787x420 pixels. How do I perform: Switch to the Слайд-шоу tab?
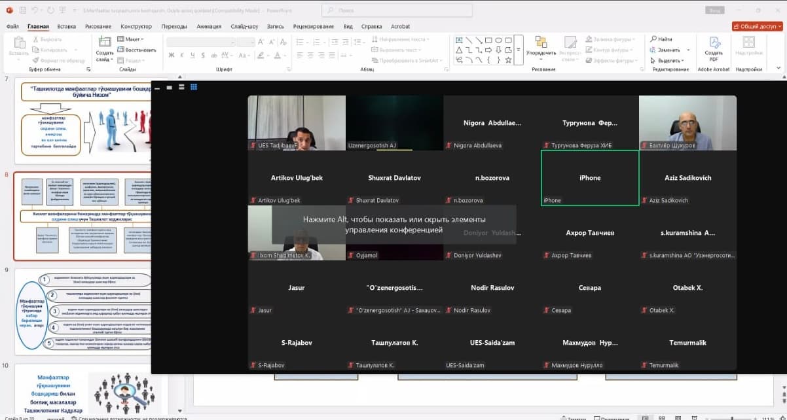pyautogui.click(x=244, y=26)
